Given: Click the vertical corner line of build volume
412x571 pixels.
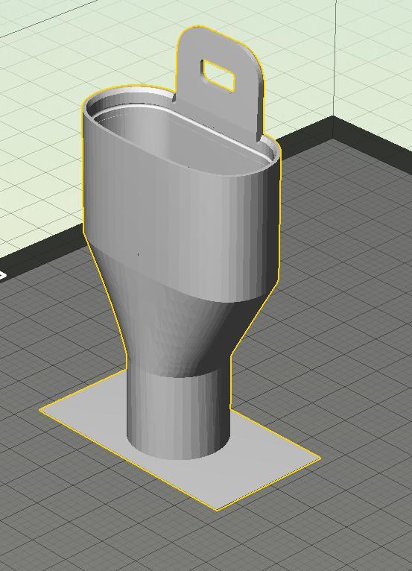Looking at the screenshot, I should [x=335, y=58].
